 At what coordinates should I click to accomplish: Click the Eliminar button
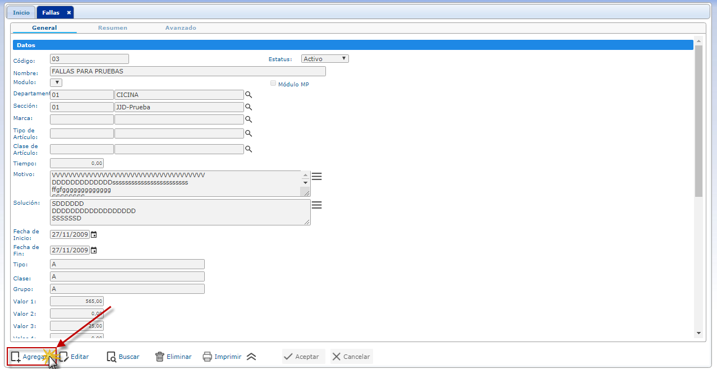tap(173, 357)
